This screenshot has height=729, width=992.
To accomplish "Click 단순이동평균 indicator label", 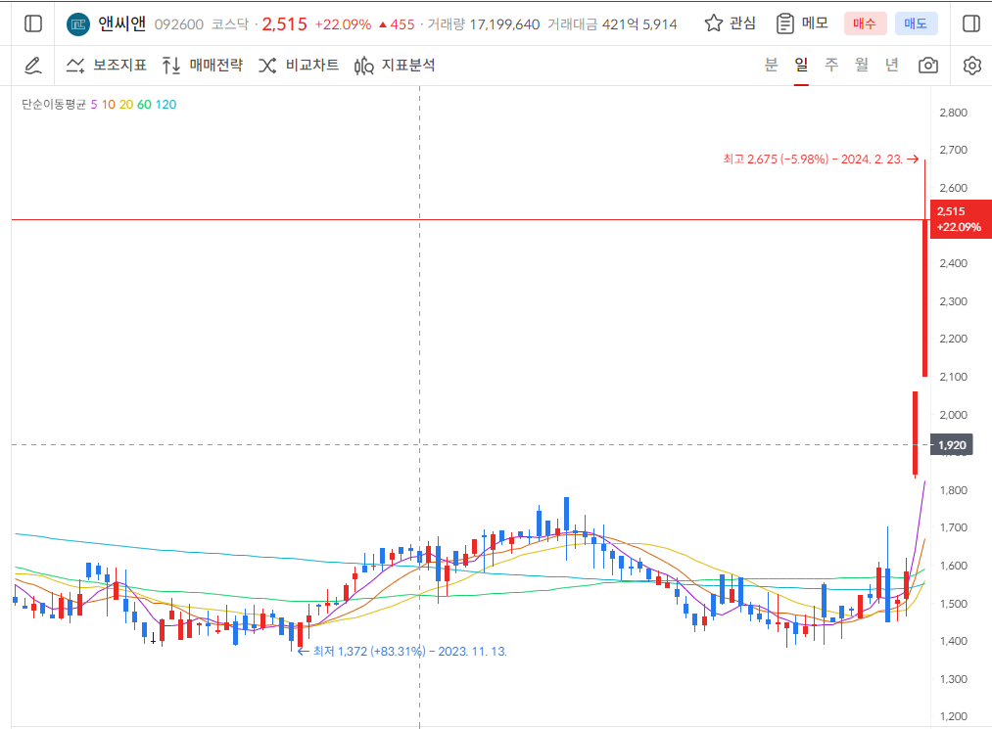I will 54,105.
